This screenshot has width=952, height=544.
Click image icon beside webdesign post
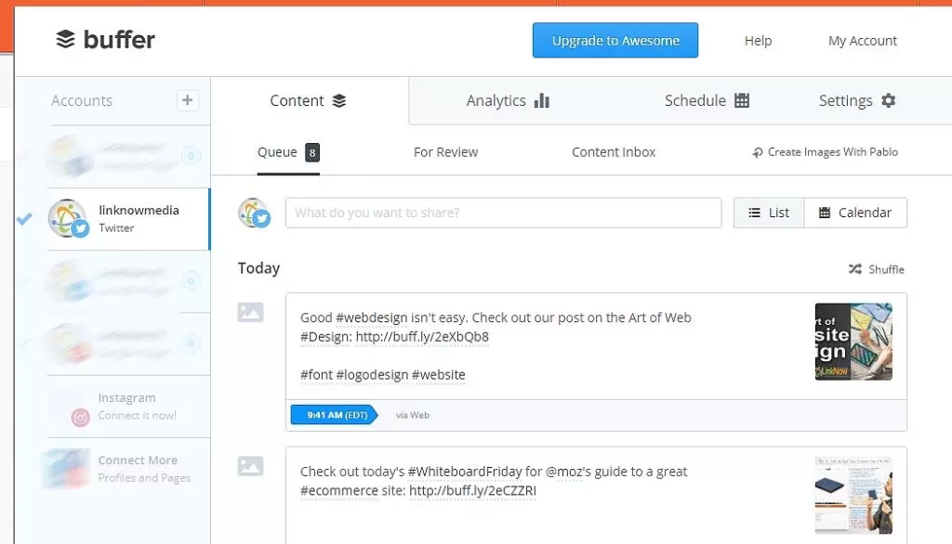[x=250, y=312]
